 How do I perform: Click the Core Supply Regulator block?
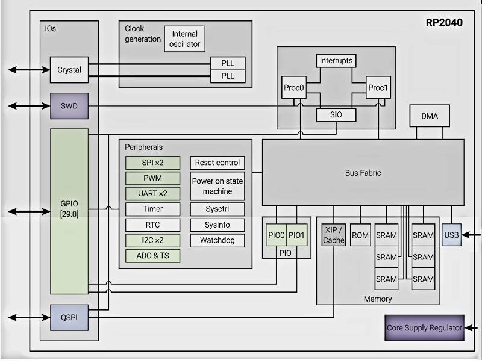tap(424, 328)
